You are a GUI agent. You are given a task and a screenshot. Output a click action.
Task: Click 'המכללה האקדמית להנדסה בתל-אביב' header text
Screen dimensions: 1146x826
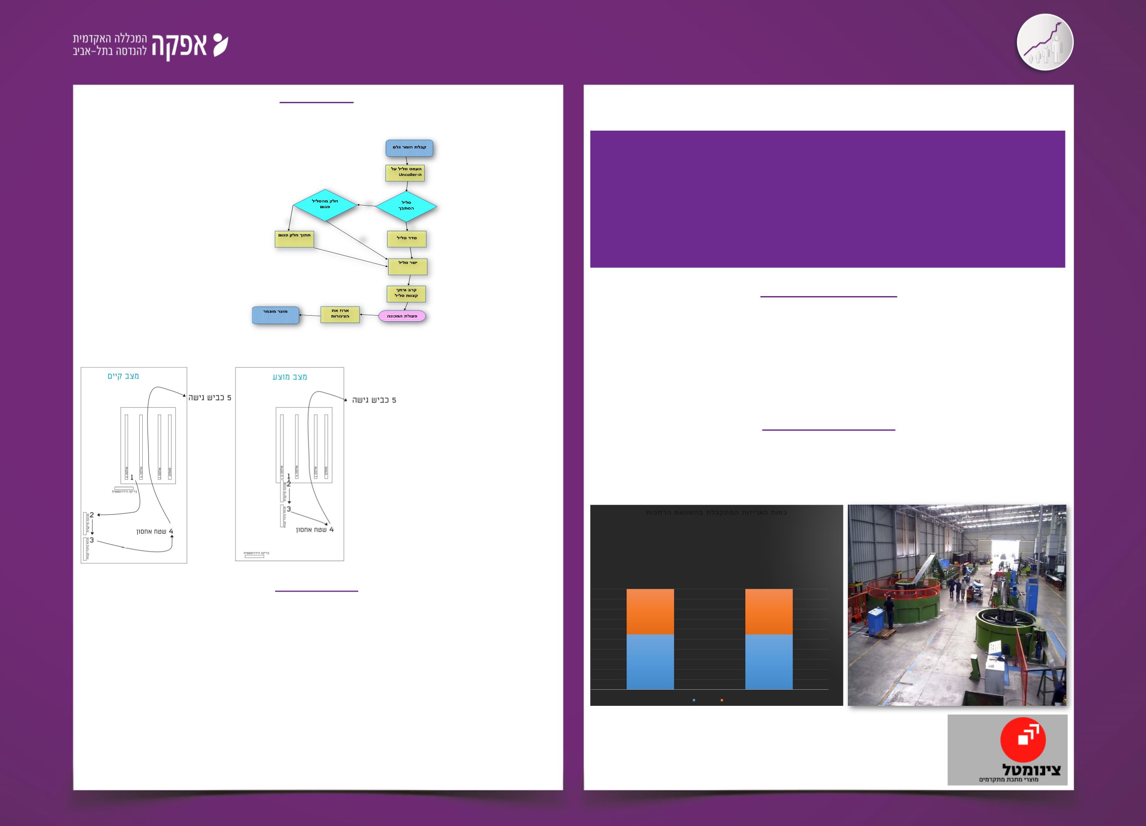(110, 45)
